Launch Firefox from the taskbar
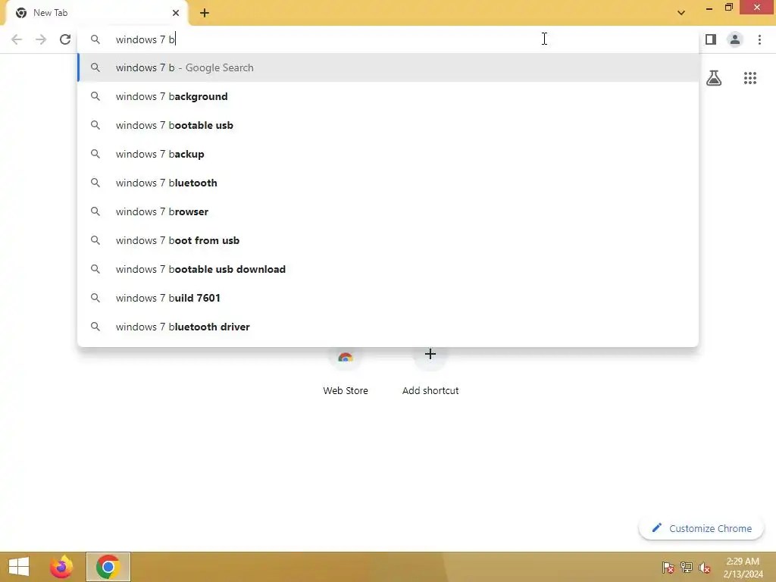The height and width of the screenshot is (582, 776). coord(61,567)
